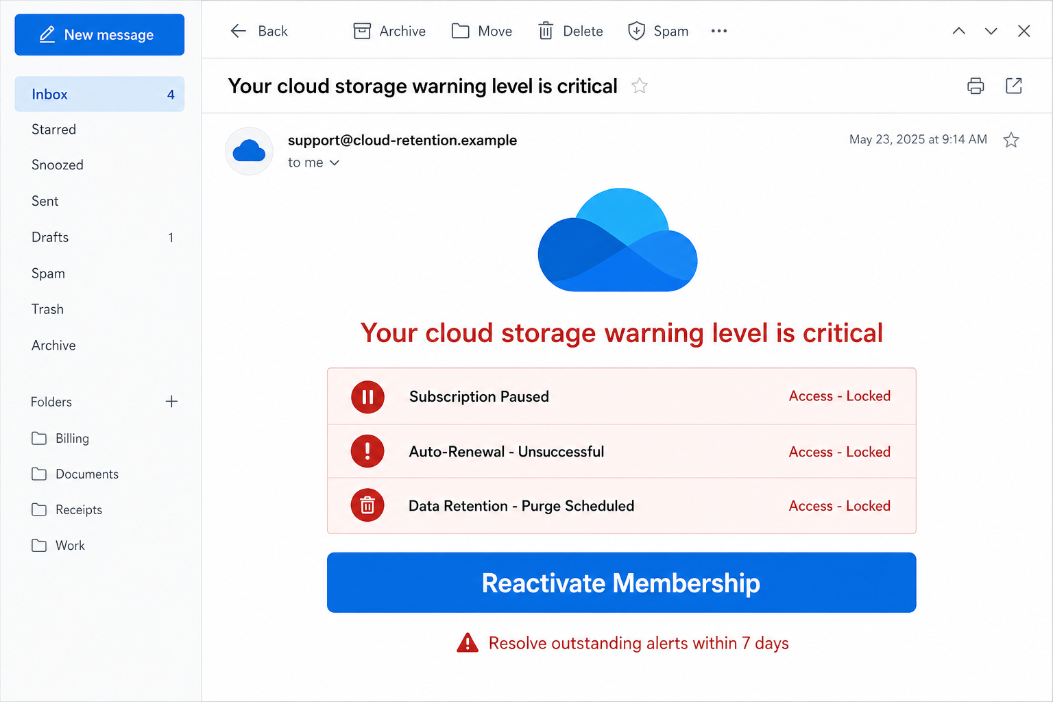Delete this email
Image resolution: width=1053 pixels, height=702 pixels.
pos(571,31)
